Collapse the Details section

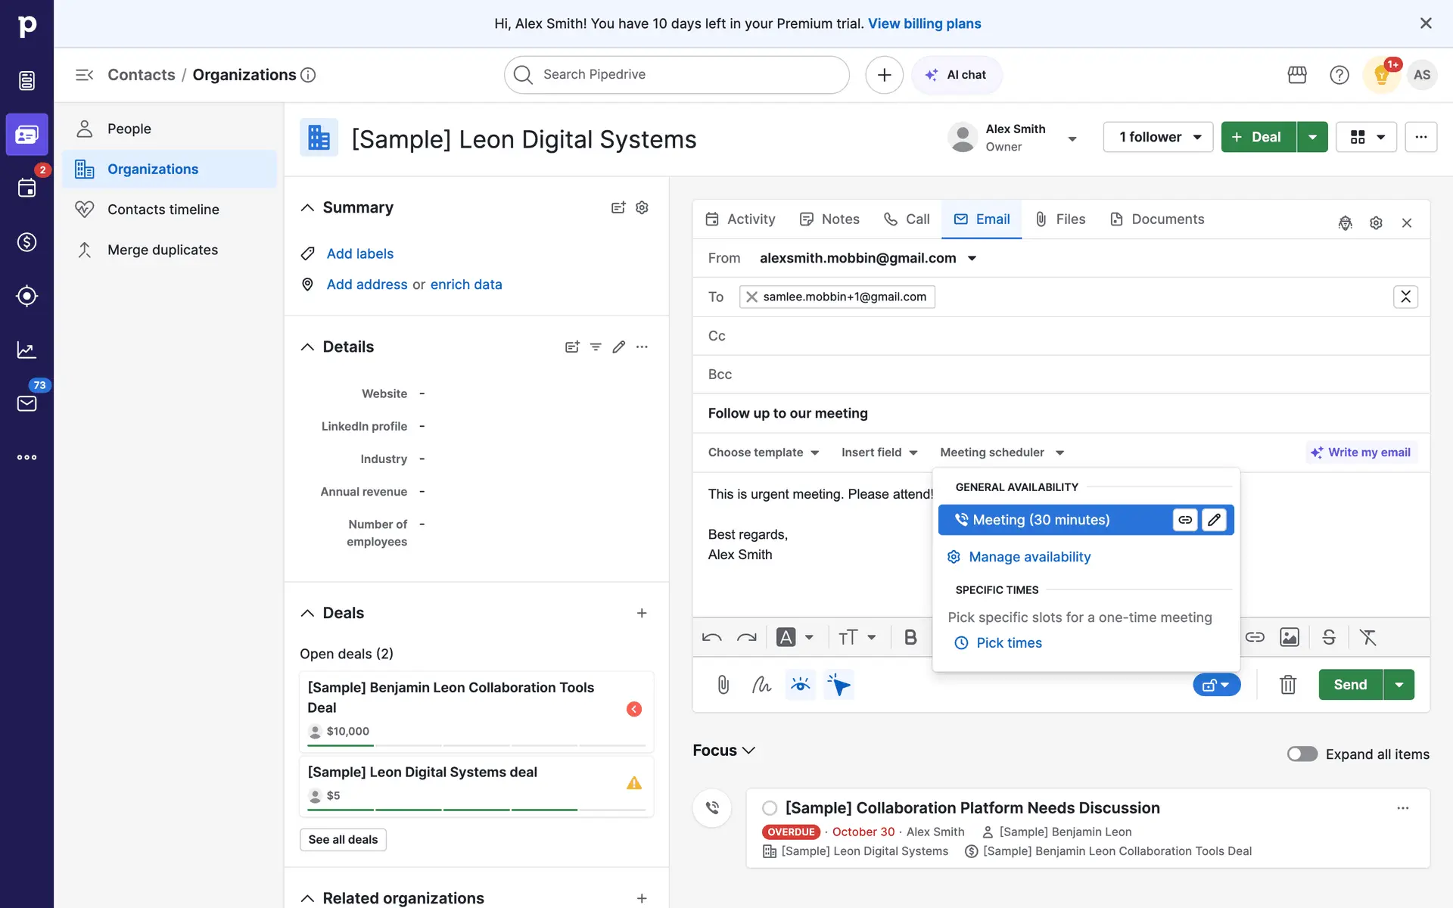click(x=307, y=347)
